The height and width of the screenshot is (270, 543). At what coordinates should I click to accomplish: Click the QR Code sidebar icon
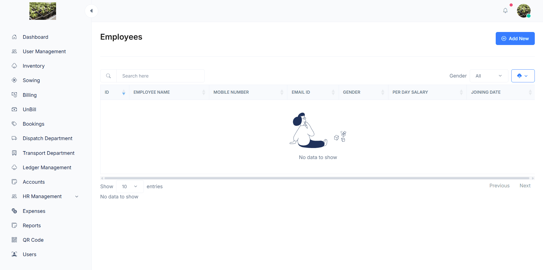pyautogui.click(x=14, y=240)
